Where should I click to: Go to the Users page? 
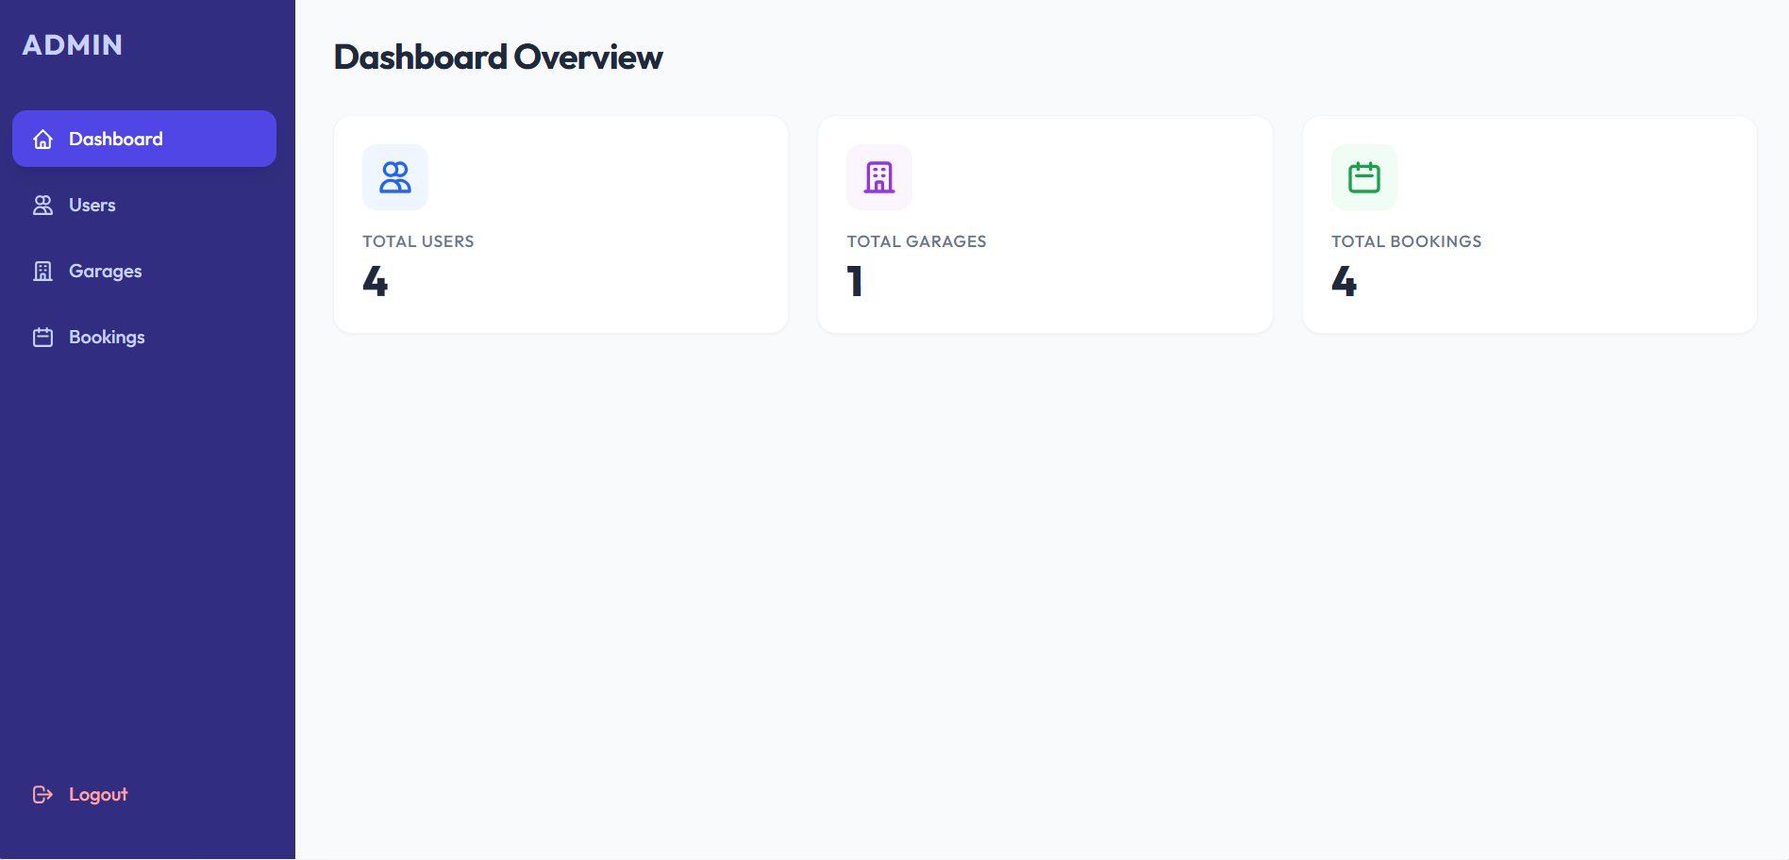[x=144, y=205]
